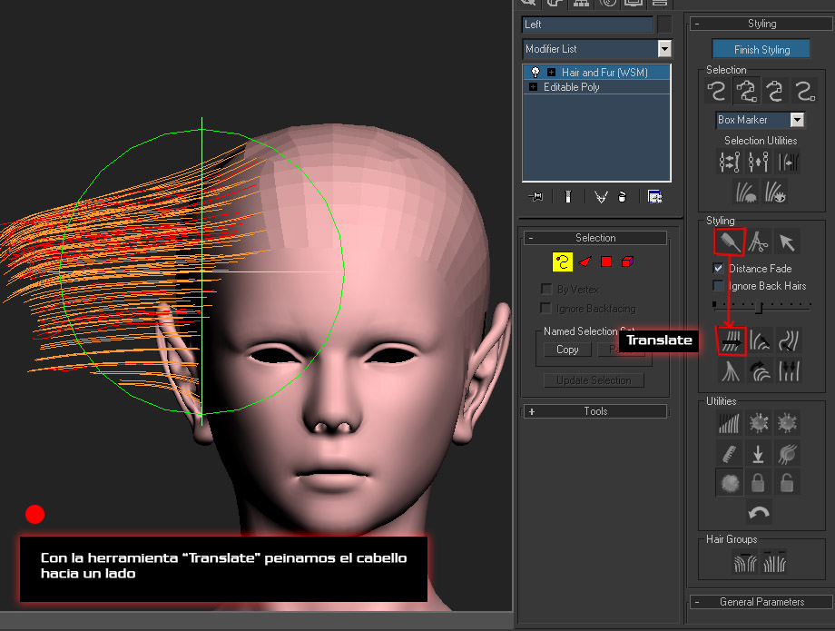
Task: Expand the Hair and Fur (WSM) entry
Action: pos(551,72)
